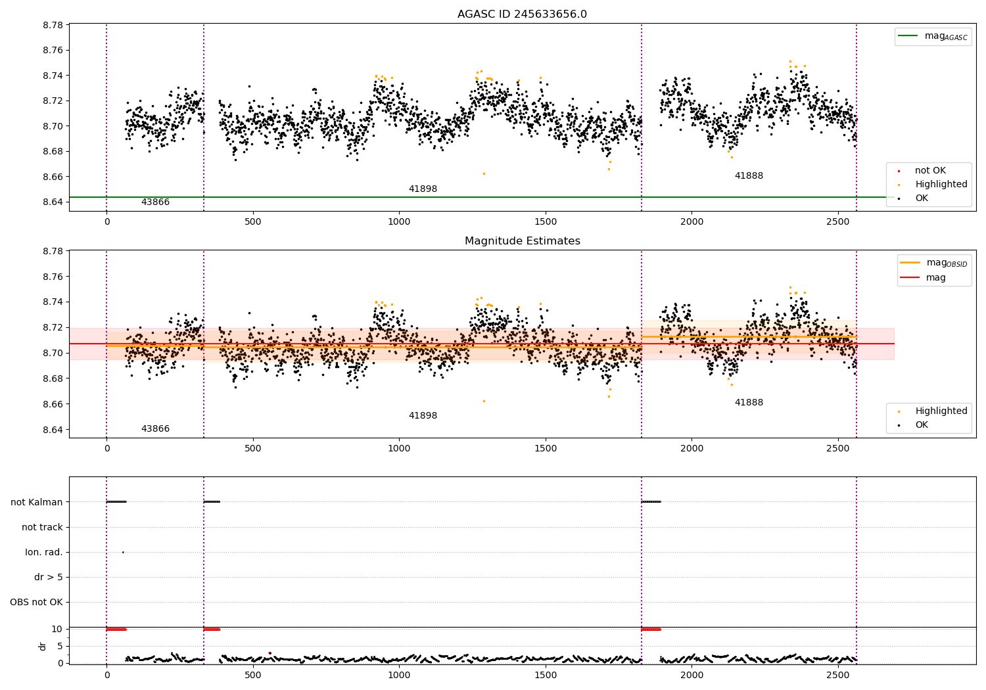Click the 41898 label in Magnitude Estimates plot

(x=423, y=416)
